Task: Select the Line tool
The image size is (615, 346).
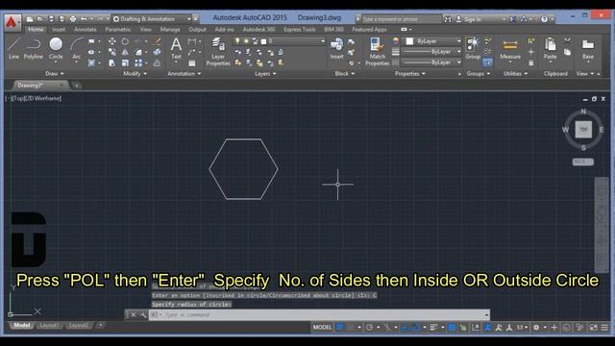Action: coord(13,48)
